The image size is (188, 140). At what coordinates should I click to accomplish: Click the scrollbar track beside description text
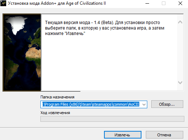coord(180,52)
